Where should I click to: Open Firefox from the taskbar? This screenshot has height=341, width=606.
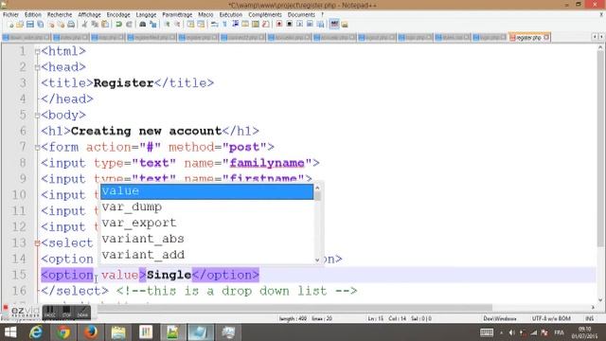pyautogui.click(x=91, y=332)
